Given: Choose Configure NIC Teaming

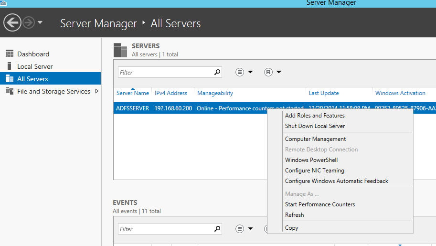Looking at the screenshot, I should pos(315,171).
